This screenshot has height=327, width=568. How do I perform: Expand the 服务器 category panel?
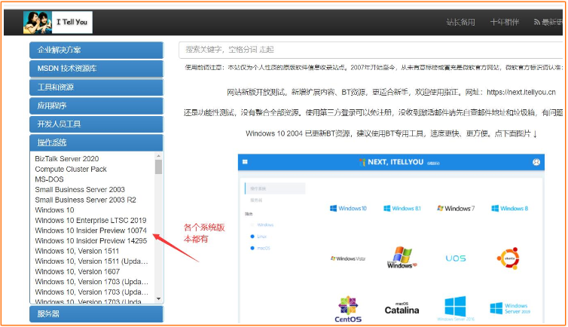click(96, 313)
